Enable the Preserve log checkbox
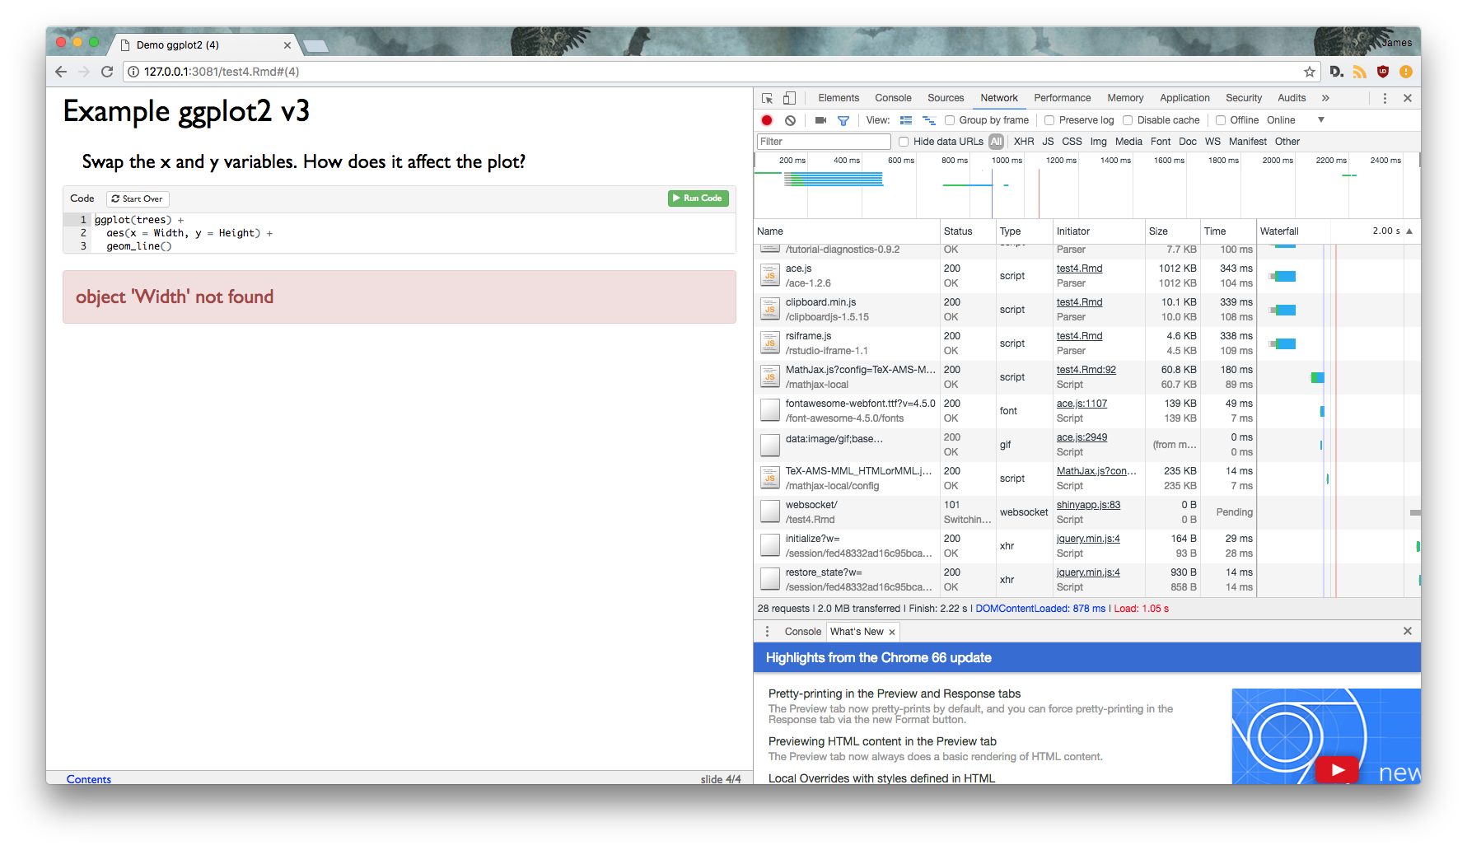This screenshot has height=850, width=1467. pos(1049,119)
